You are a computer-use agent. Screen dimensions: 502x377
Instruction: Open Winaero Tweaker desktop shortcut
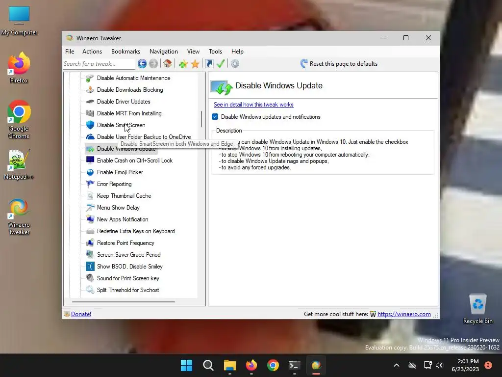(19, 217)
